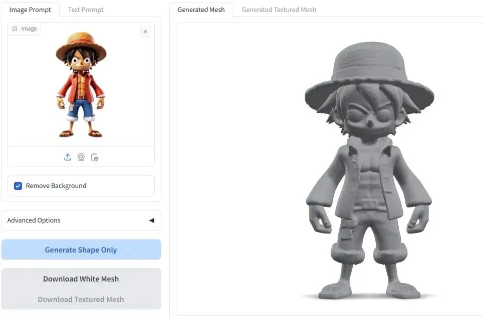
Task: Click the paste from clipboard icon
Action: [x=95, y=157]
